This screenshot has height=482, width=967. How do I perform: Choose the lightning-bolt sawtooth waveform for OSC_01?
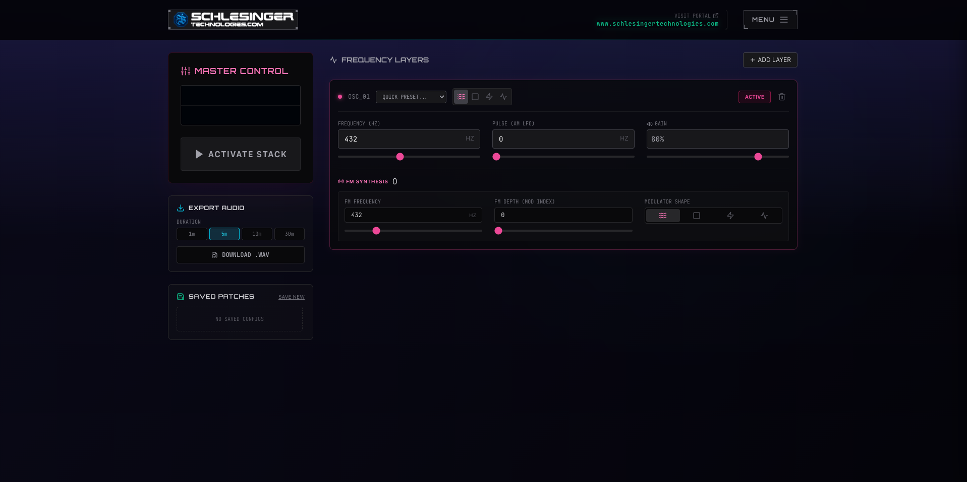coord(489,97)
